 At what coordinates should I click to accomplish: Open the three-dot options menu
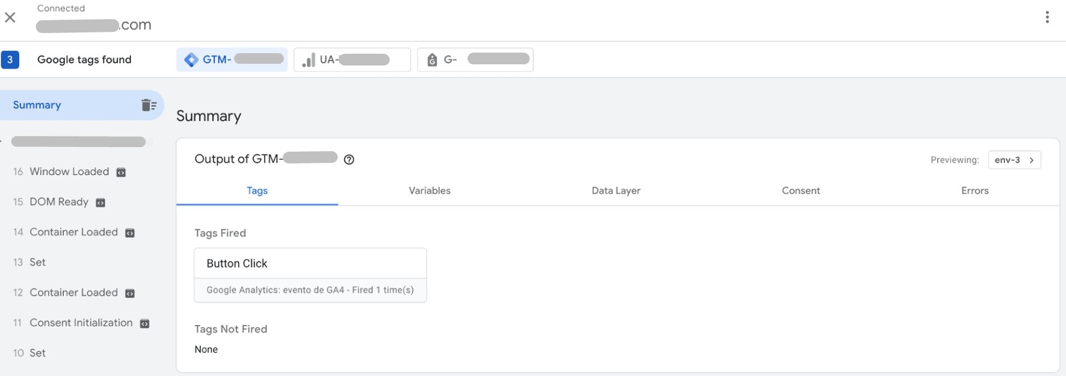point(1047,17)
